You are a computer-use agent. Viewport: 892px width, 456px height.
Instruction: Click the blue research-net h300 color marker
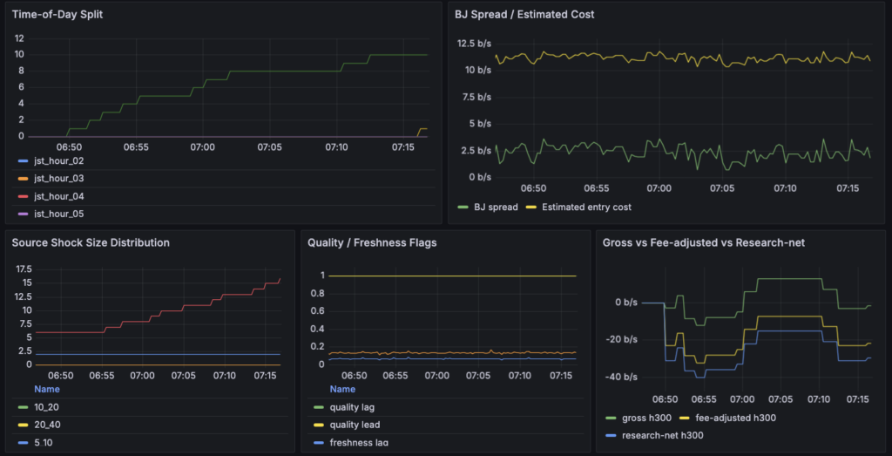click(610, 435)
